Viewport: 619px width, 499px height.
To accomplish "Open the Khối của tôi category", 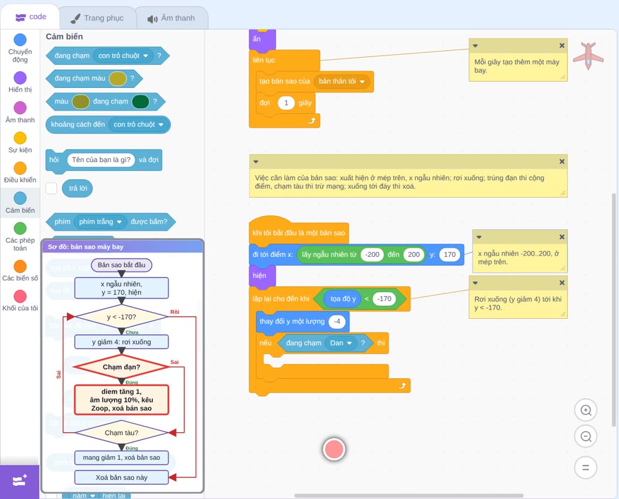I will coord(20,301).
